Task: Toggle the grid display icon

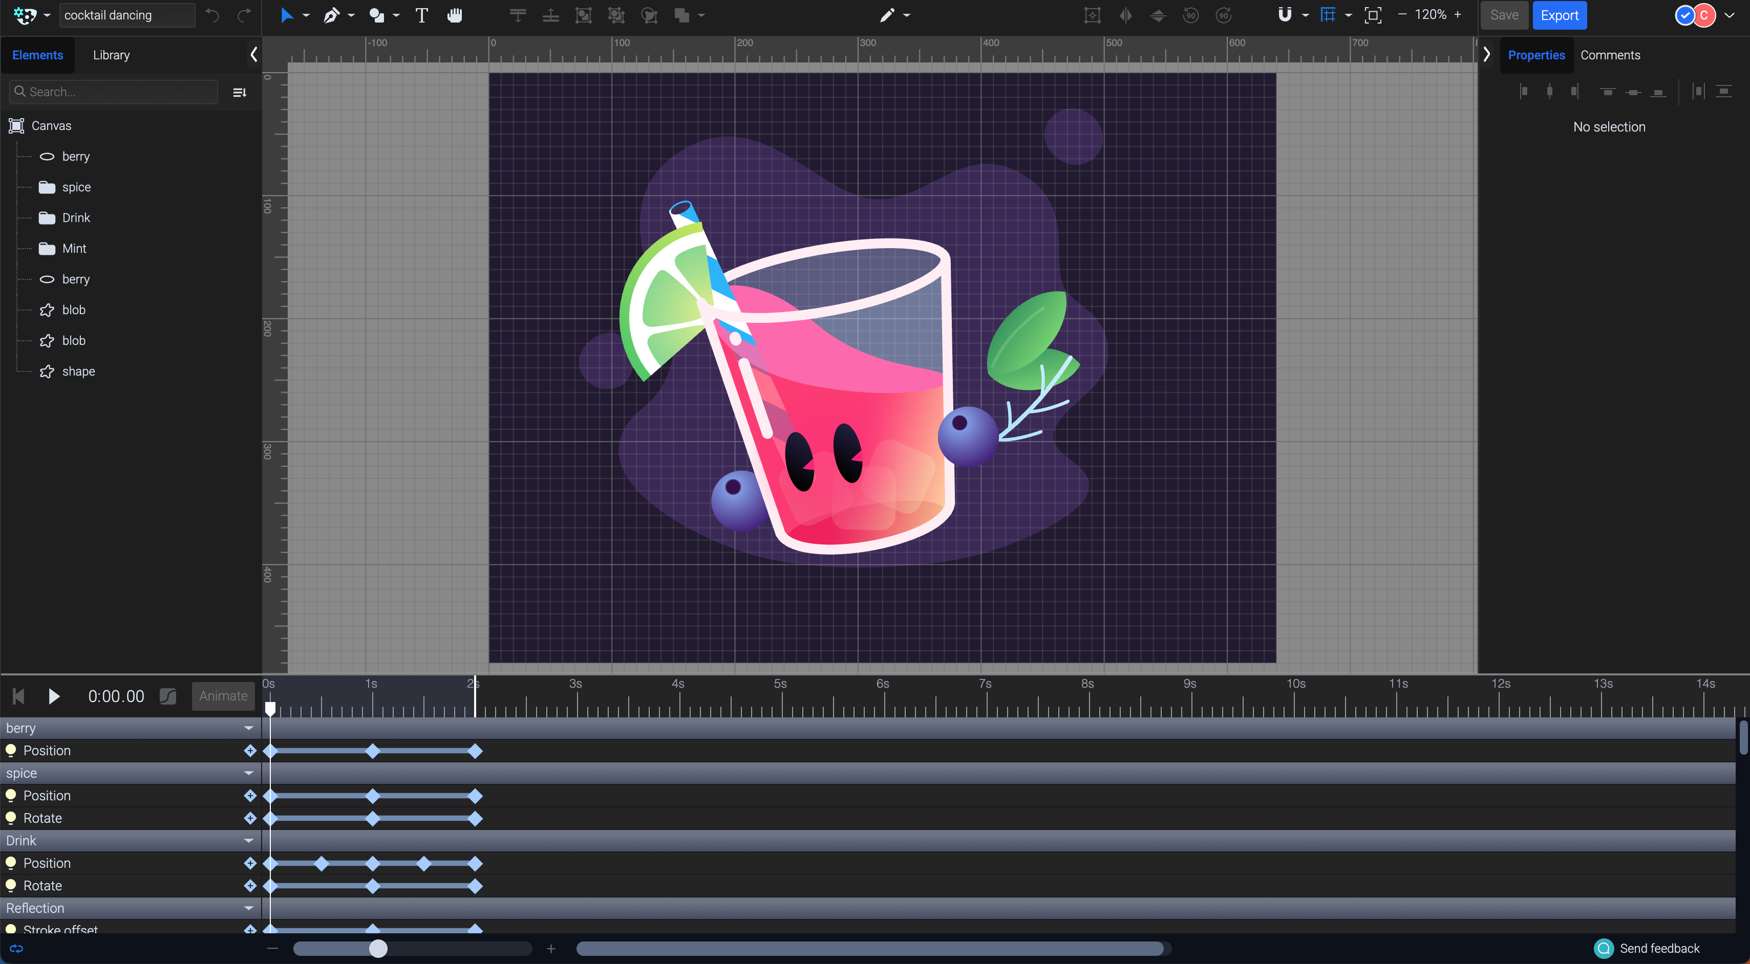Action: (x=1328, y=15)
